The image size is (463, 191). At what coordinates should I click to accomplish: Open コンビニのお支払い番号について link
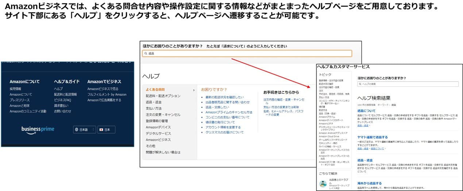coord(228,117)
